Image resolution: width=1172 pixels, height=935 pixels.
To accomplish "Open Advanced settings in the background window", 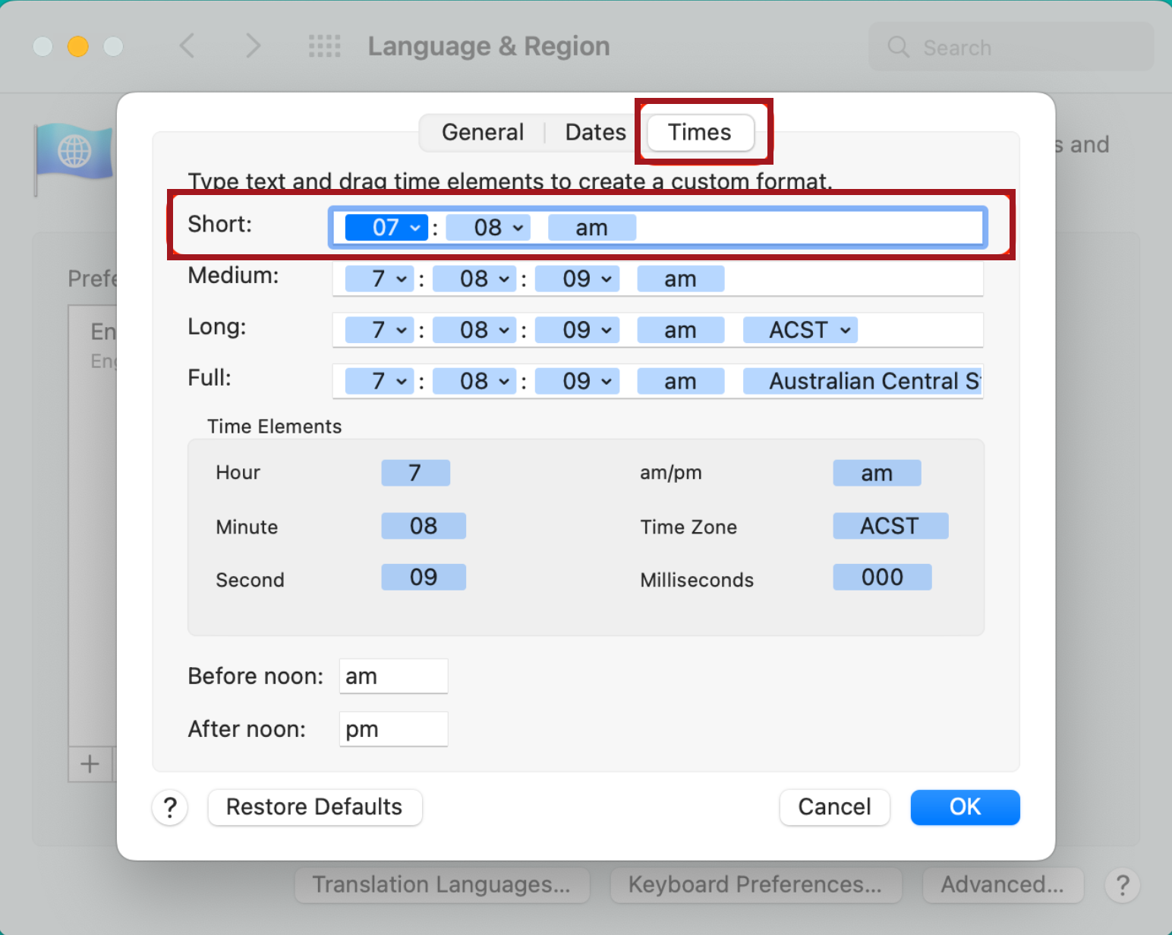I will pyautogui.click(x=1003, y=885).
